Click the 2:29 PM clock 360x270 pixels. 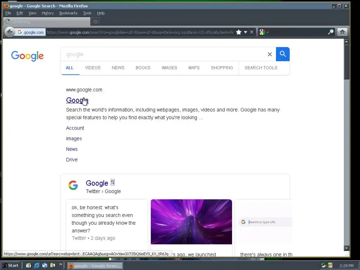click(x=346, y=266)
